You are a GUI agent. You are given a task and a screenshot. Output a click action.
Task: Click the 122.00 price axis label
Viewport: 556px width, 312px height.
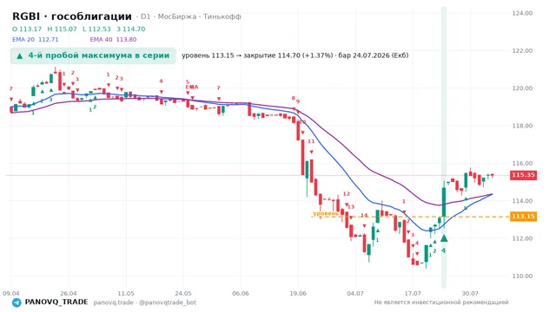(522, 50)
